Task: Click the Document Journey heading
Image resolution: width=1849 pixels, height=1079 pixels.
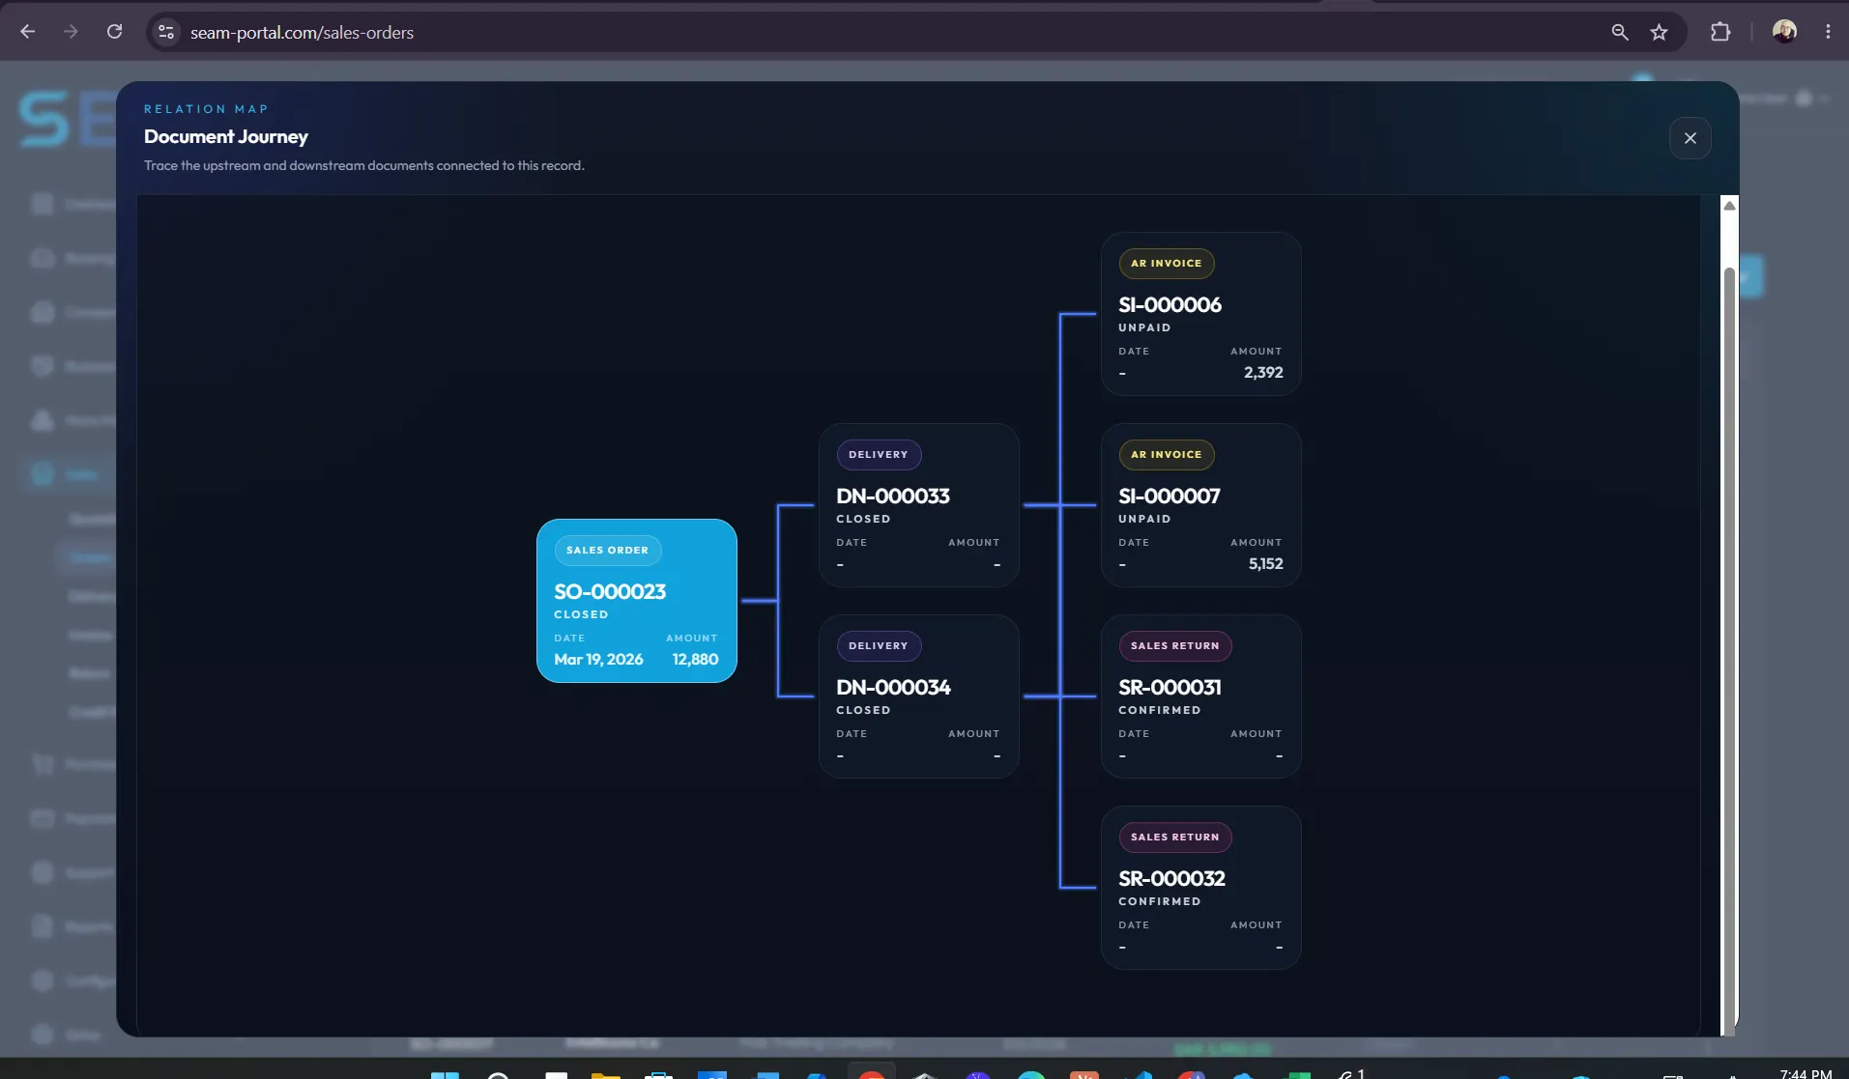Action: (226, 137)
